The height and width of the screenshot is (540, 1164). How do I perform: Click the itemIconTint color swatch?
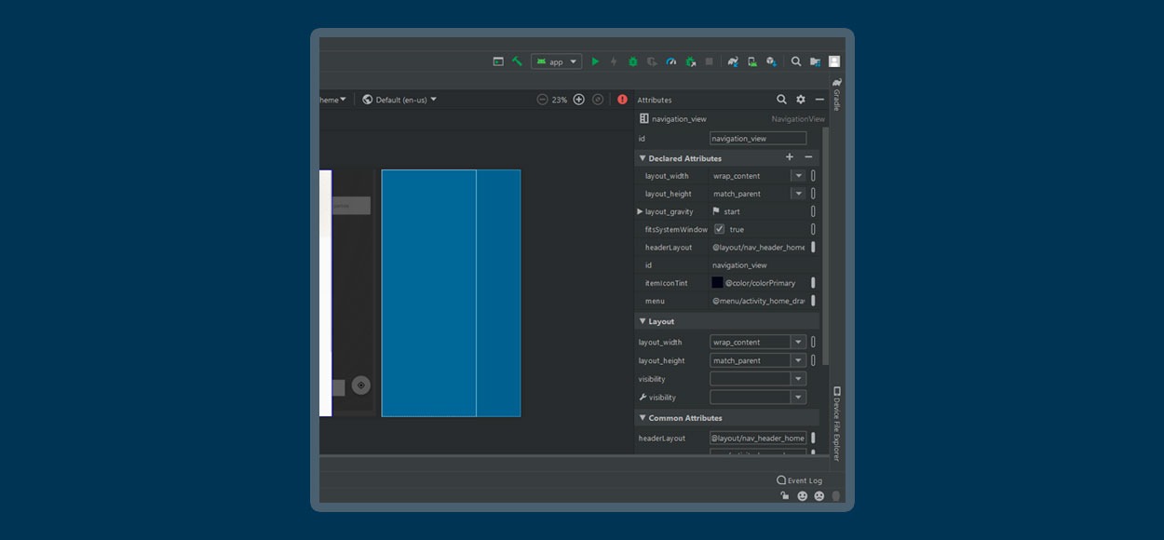718,282
